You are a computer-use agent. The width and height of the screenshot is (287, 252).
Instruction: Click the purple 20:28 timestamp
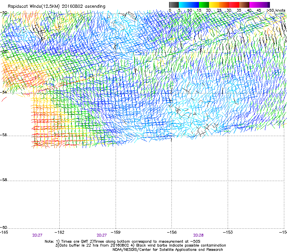199,235
